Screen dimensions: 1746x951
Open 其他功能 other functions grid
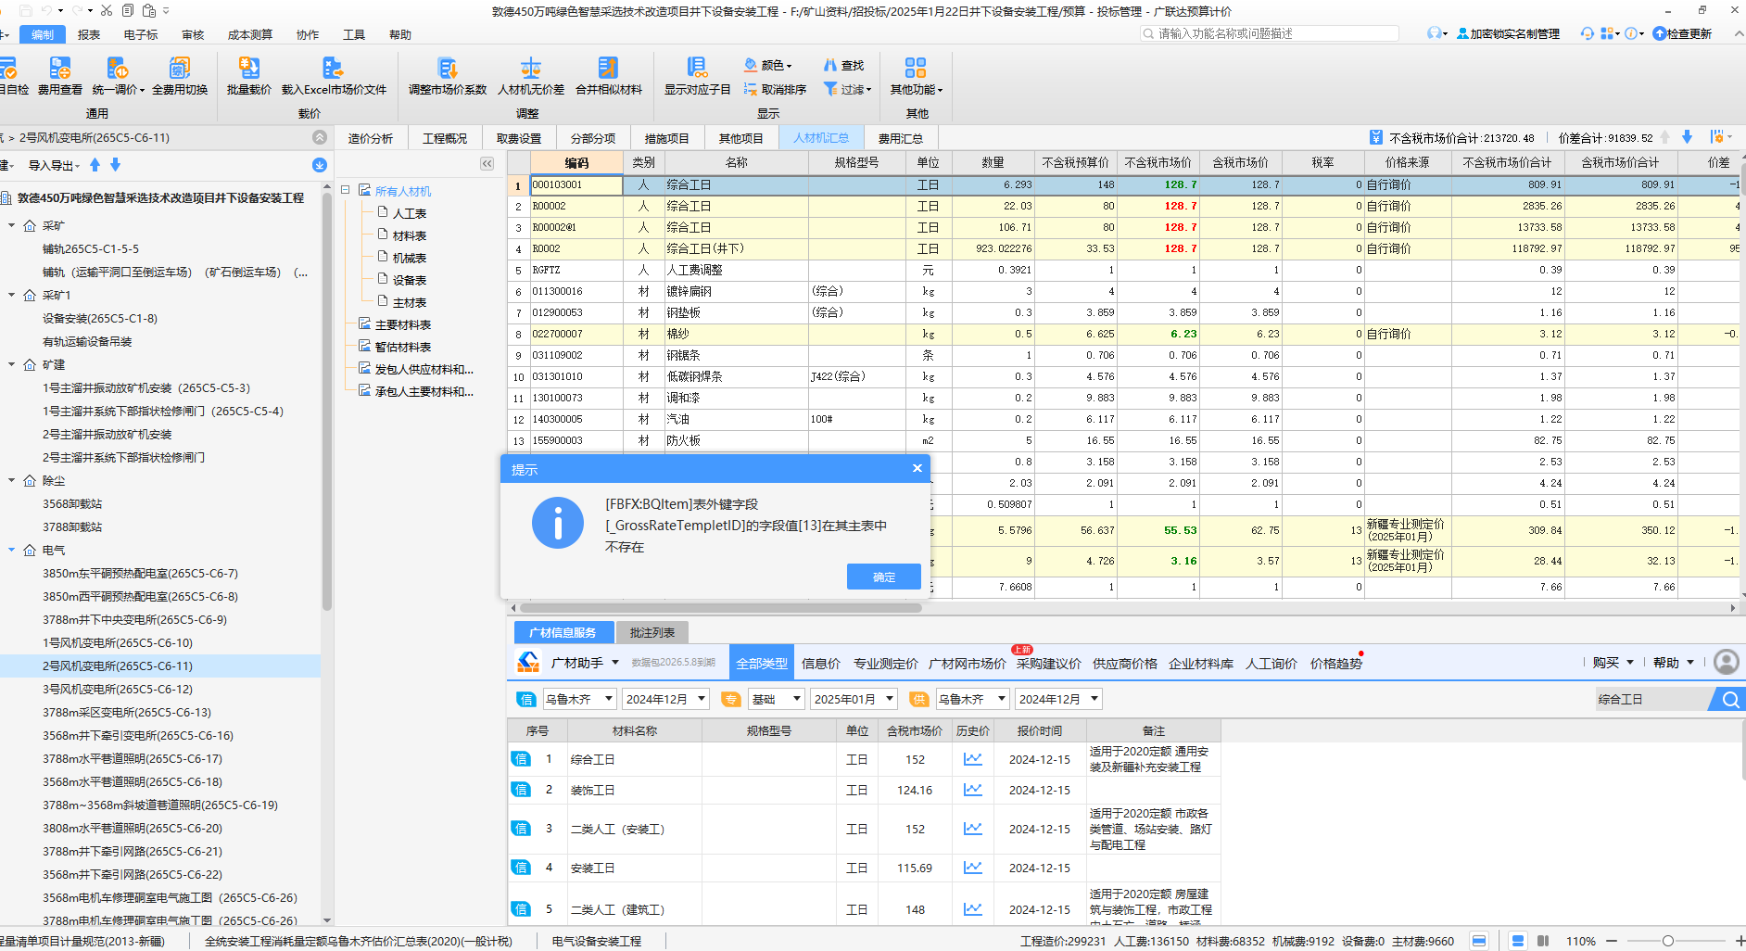(x=916, y=76)
